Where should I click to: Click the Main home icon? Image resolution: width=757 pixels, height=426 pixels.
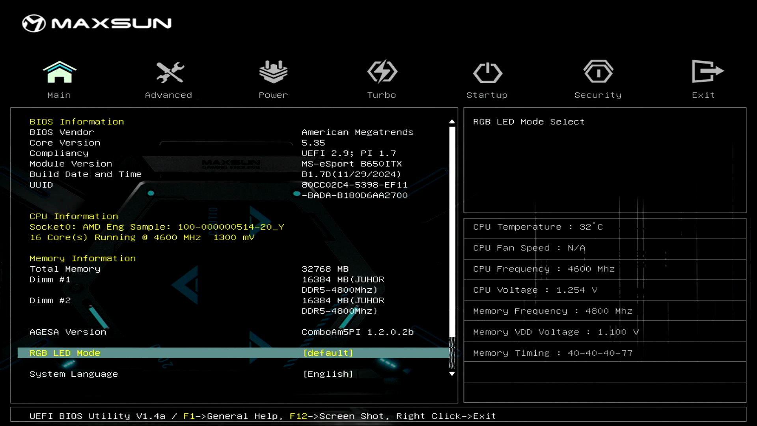coord(60,72)
